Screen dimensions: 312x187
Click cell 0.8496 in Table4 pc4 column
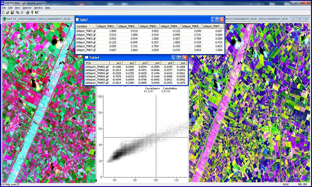pyautogui.click(x=155, y=83)
